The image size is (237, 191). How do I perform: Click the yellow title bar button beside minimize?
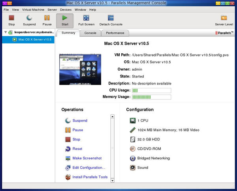coord(218,3)
